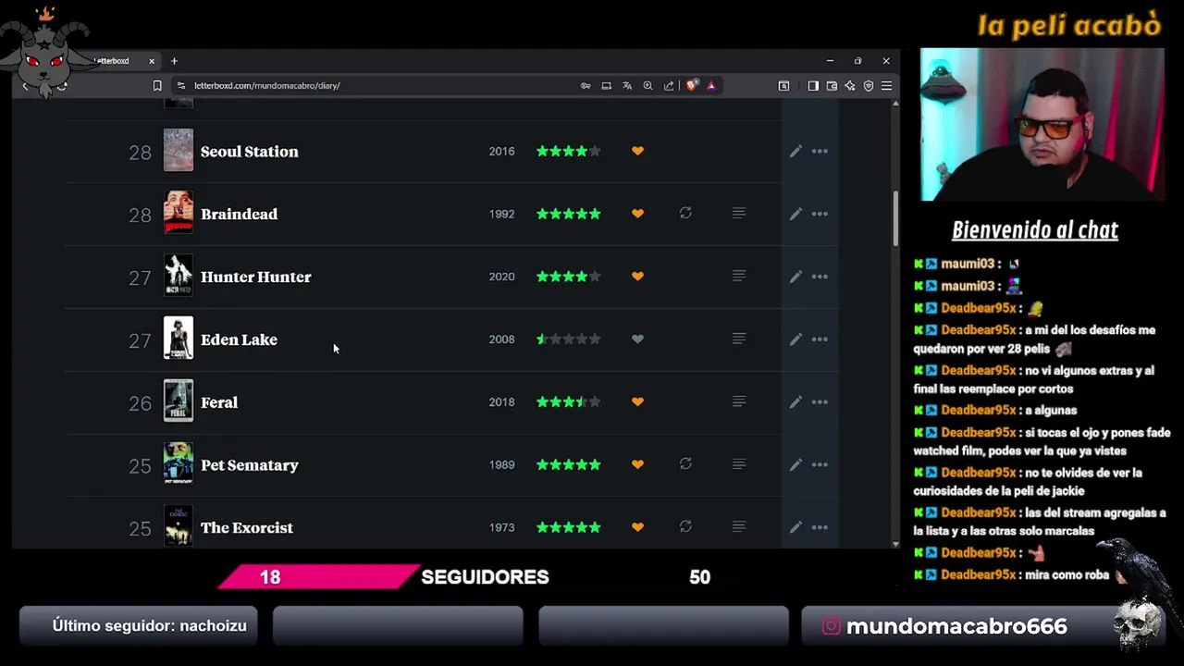View site information icon beside the URL
The width and height of the screenshot is (1184, 666).
pyautogui.click(x=181, y=86)
